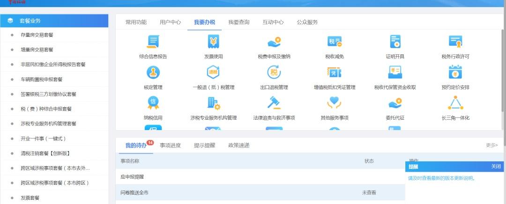
Task: Click the 更多> link
Action: click(x=492, y=146)
